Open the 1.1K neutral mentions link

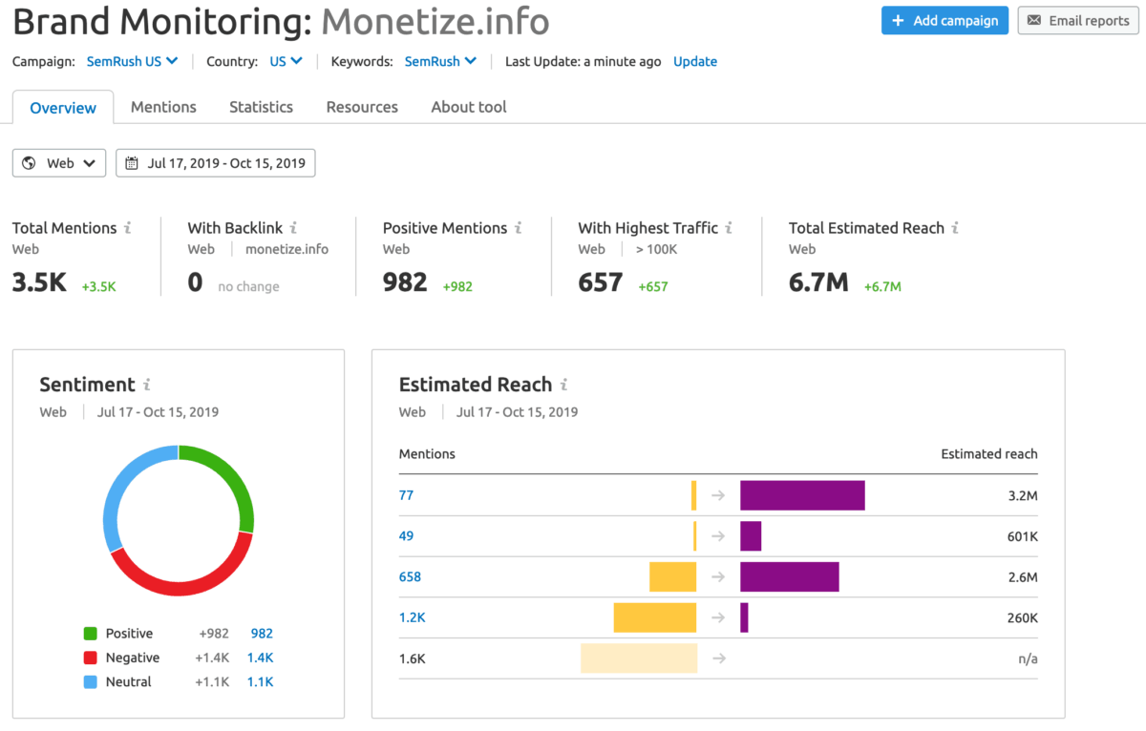coord(261,681)
